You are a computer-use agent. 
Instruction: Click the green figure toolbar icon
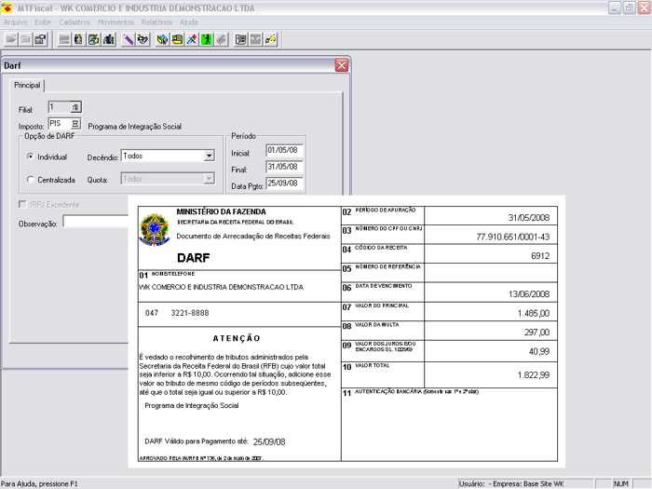coord(206,39)
